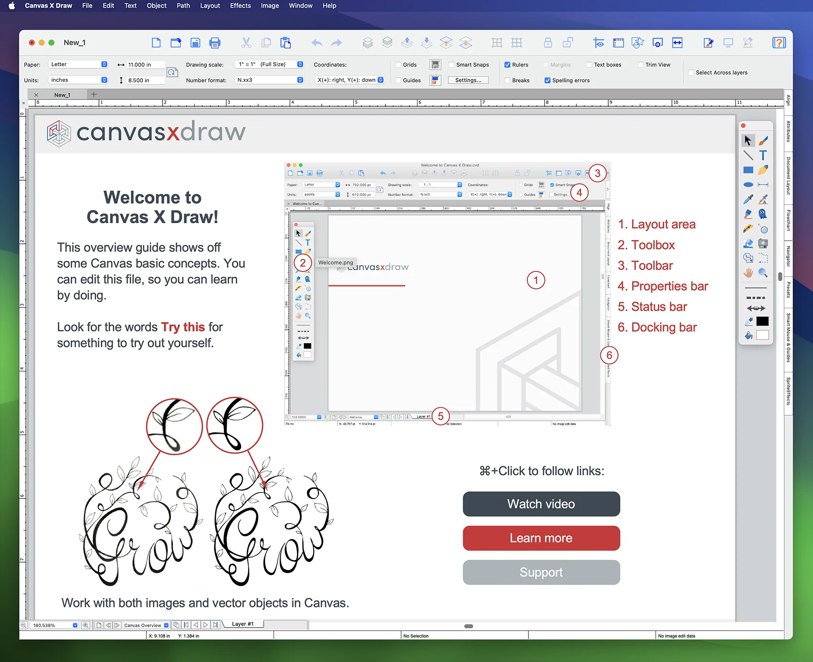Click the black pen ink color swatch
The height and width of the screenshot is (662, 813).
763,321
